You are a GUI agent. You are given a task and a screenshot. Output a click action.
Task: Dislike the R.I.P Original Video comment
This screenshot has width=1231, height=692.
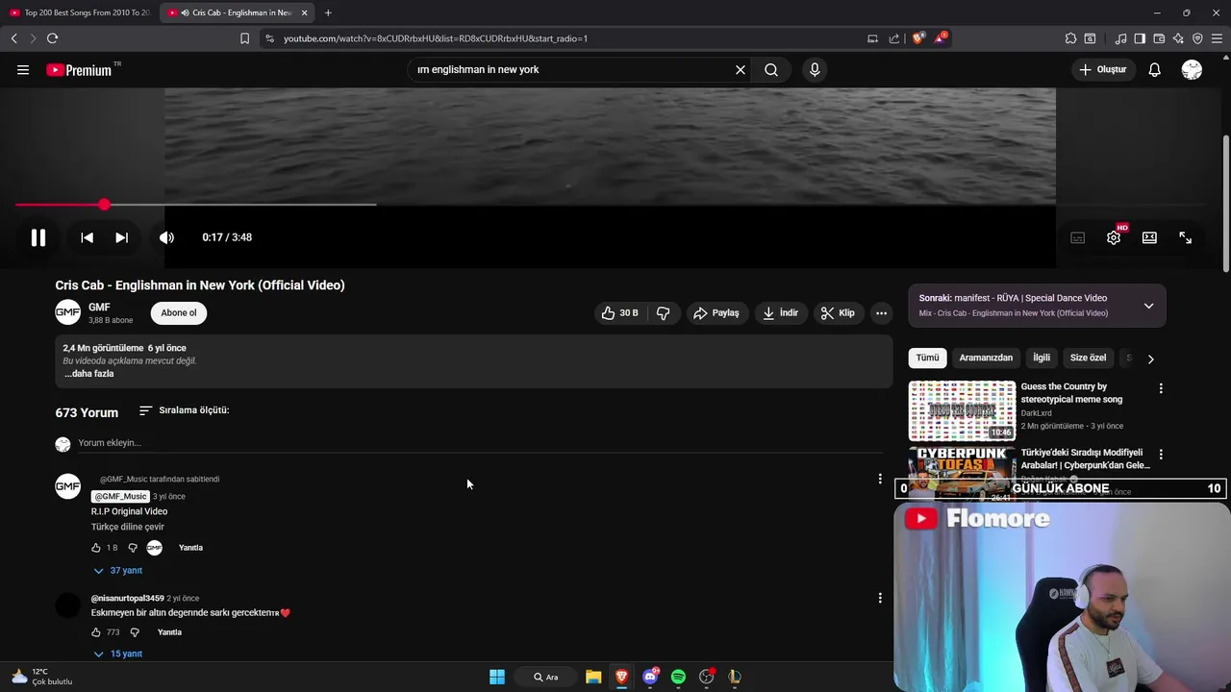tap(133, 548)
